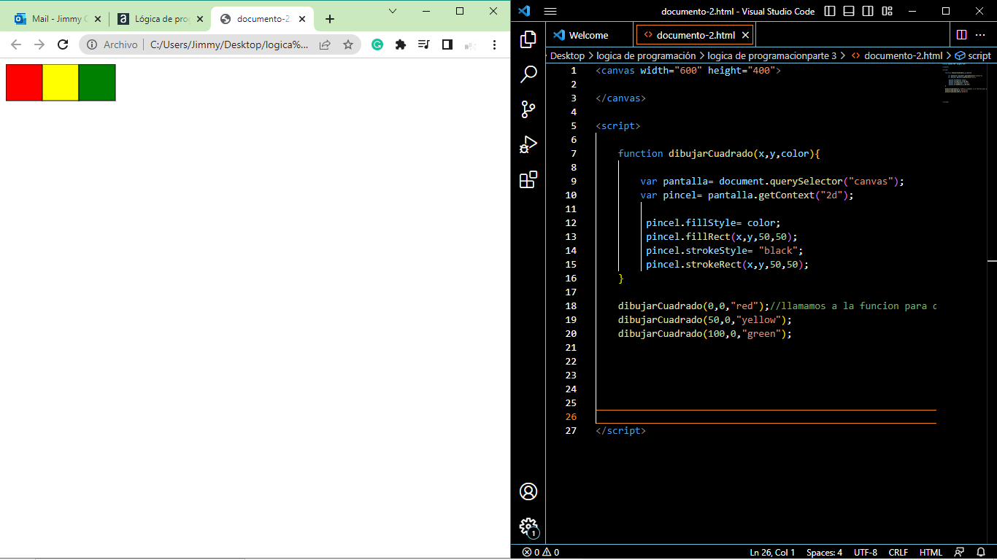Click line number 18 in gutter

pos(571,306)
